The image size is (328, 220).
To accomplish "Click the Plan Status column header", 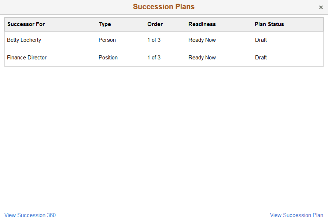I will pyautogui.click(x=269, y=24).
